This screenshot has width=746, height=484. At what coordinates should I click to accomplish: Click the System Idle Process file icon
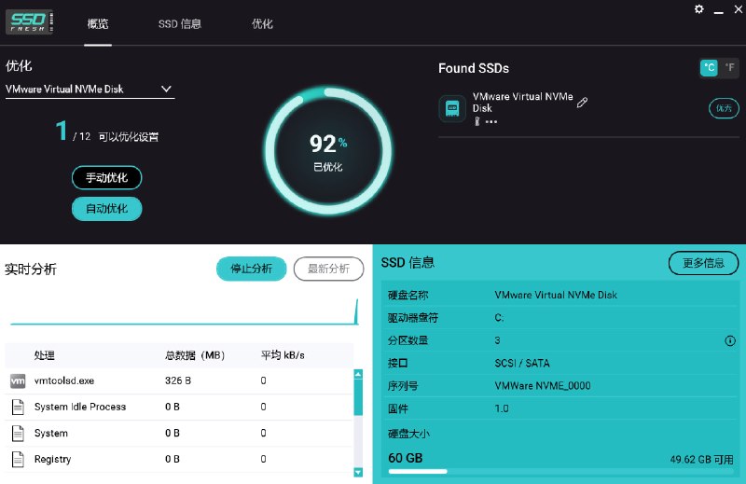18,407
